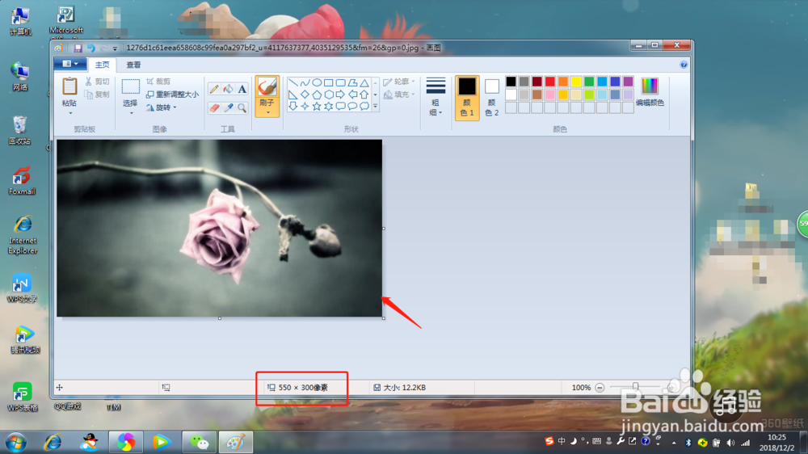Open the Size (粗细) thickness dropdown
The height and width of the screenshot is (454, 808).
click(436, 98)
